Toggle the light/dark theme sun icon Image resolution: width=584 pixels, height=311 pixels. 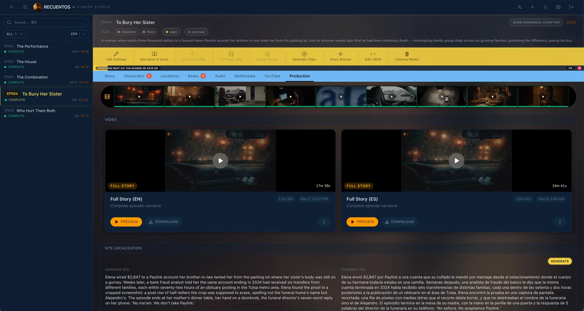click(545, 7)
